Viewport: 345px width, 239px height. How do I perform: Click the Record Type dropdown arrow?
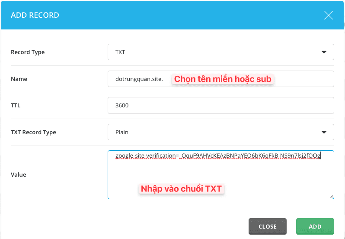324,52
